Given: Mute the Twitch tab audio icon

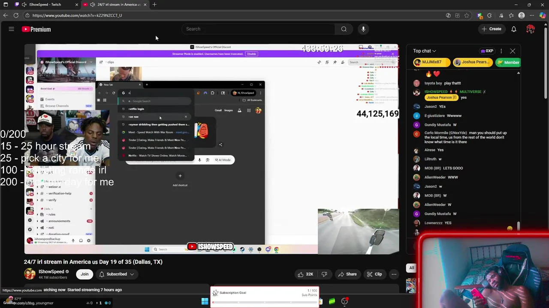Looking at the screenshot, I should (x=24, y=4).
